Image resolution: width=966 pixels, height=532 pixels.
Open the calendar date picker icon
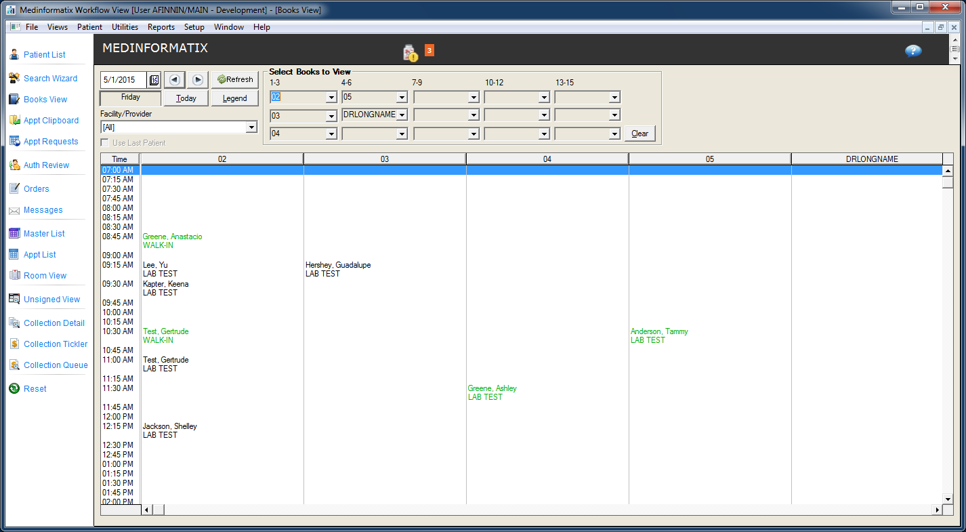[x=154, y=80]
